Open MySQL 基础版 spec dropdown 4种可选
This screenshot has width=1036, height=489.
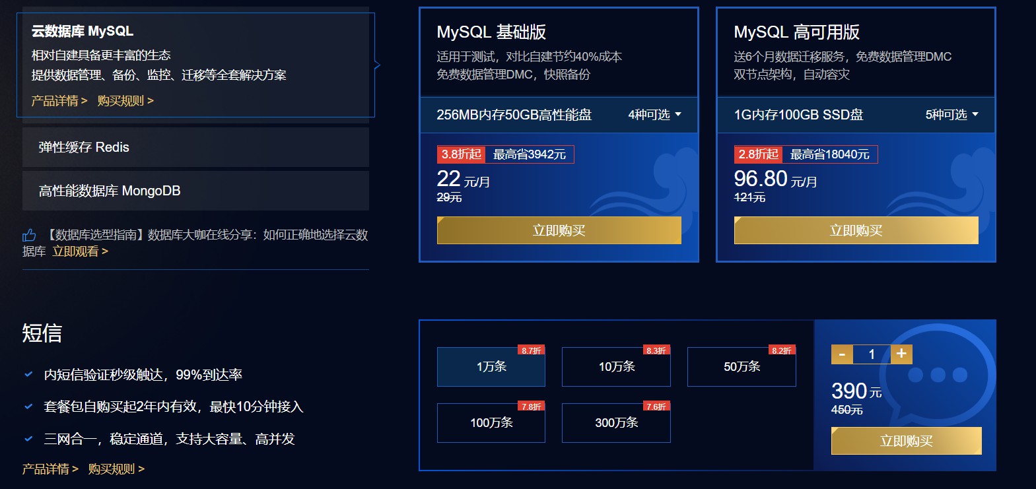coord(654,115)
